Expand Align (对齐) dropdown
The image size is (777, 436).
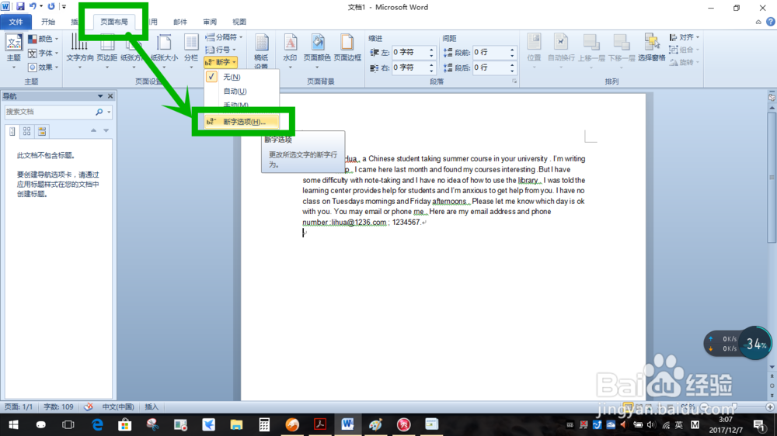pos(684,37)
